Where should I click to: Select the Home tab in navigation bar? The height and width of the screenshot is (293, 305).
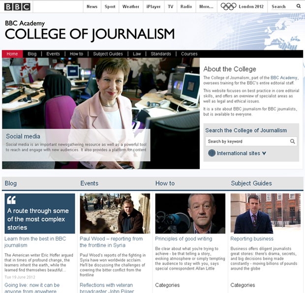click(12, 54)
